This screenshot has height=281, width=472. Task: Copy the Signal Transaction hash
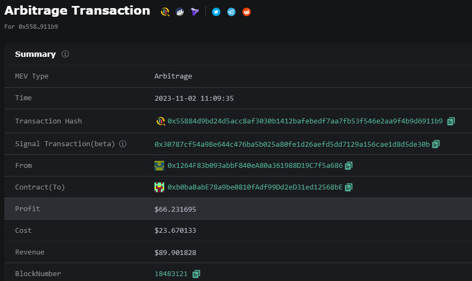[x=436, y=144]
